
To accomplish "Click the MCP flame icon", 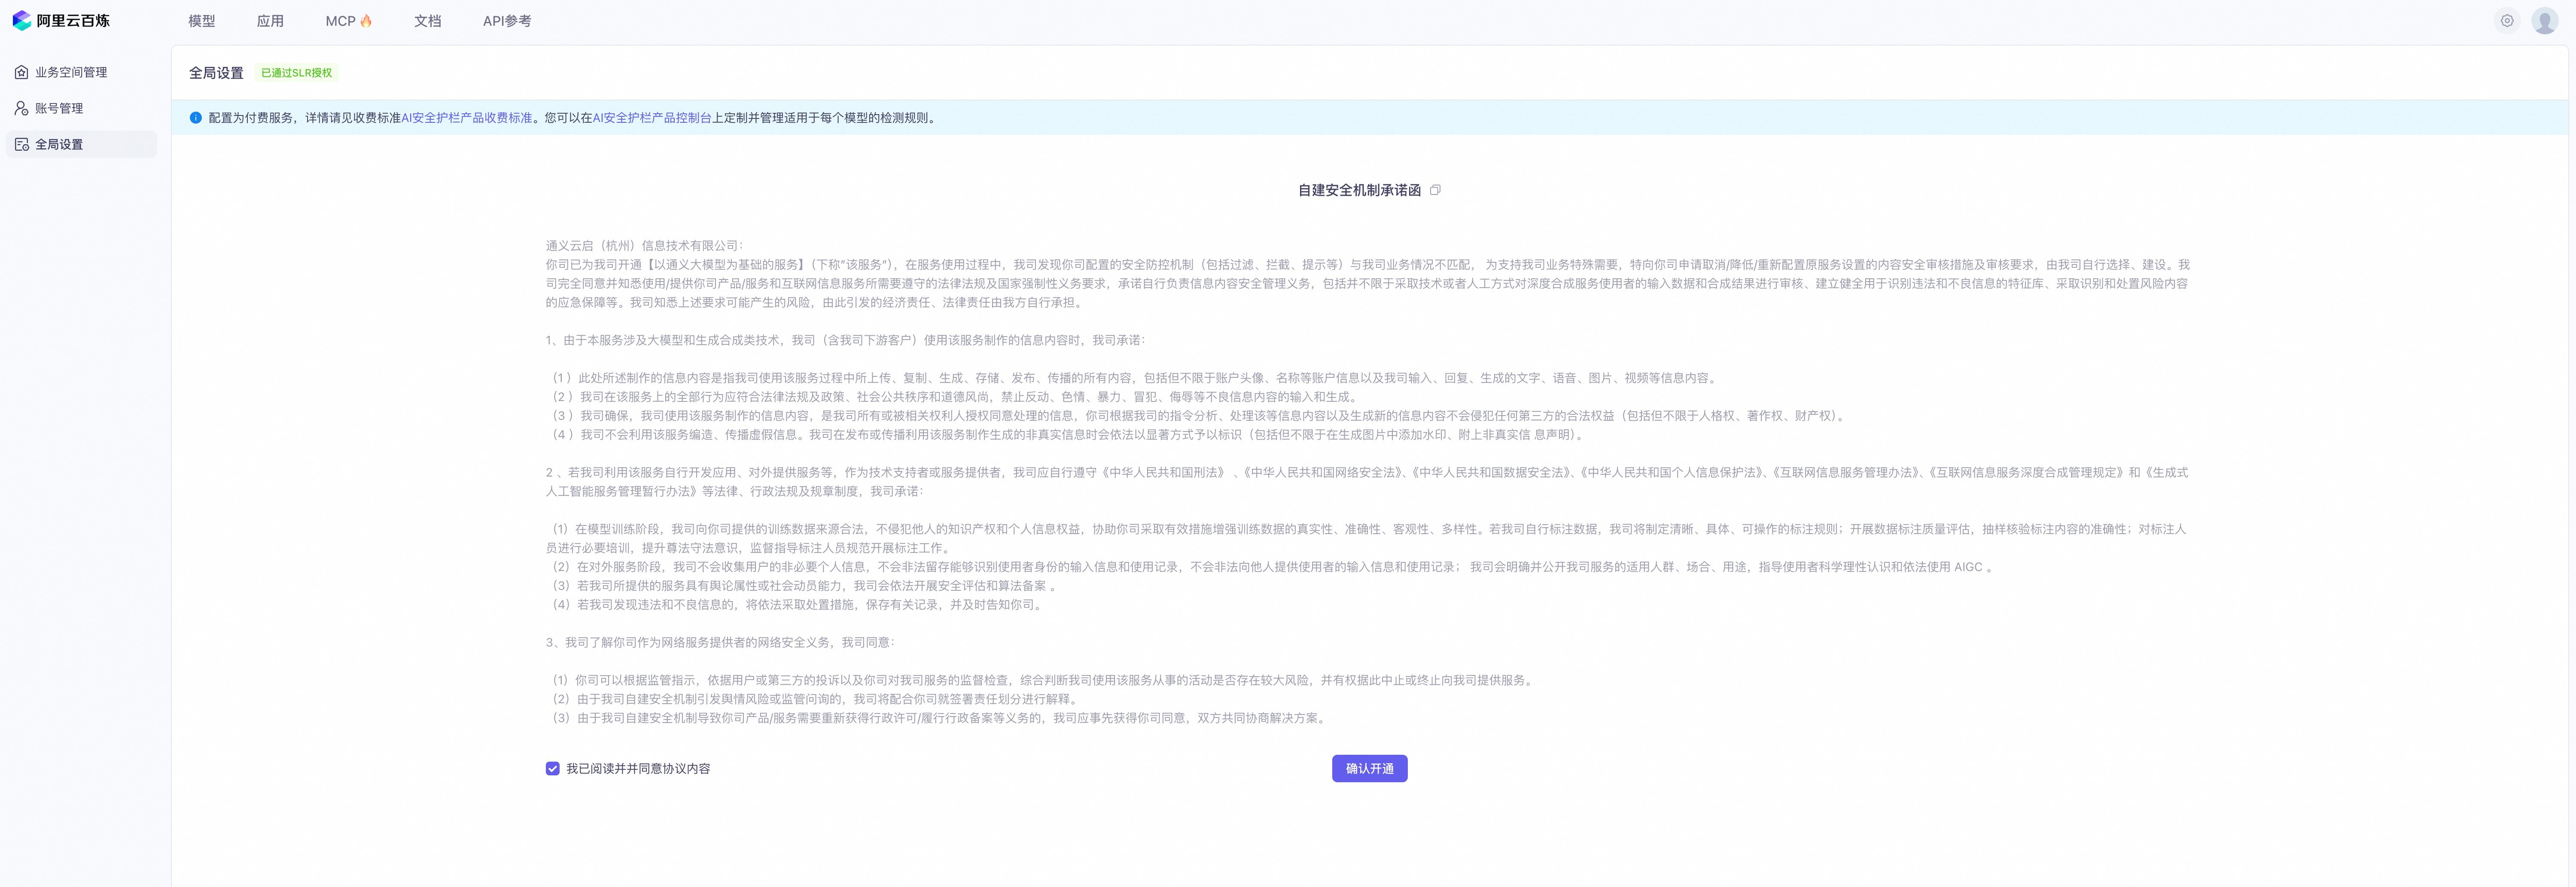I will (366, 21).
